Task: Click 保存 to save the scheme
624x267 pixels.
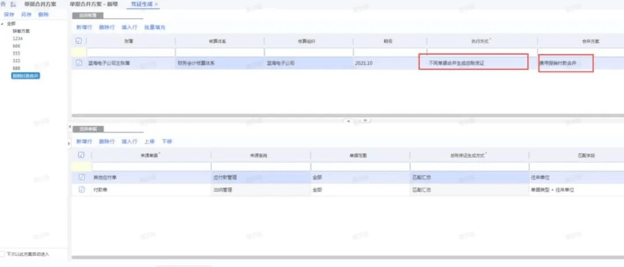Action: [9, 14]
